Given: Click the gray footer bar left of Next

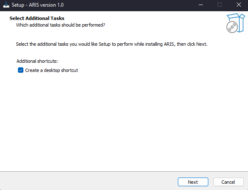Looking at the screenshot, I should tap(89, 181).
